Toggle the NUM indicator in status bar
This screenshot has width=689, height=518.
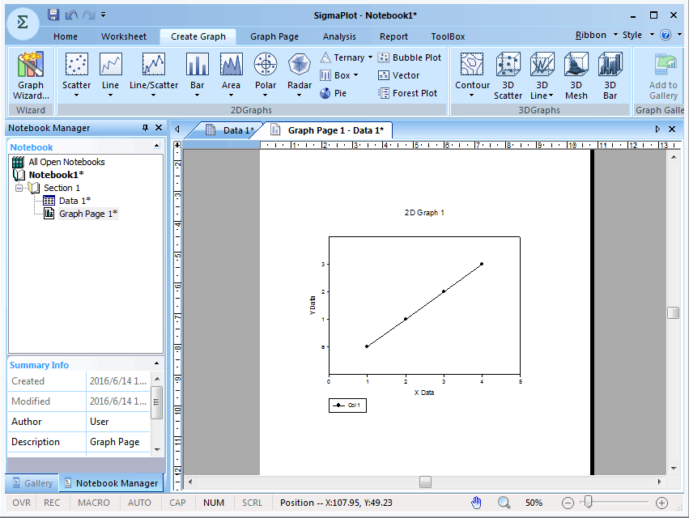click(x=214, y=503)
